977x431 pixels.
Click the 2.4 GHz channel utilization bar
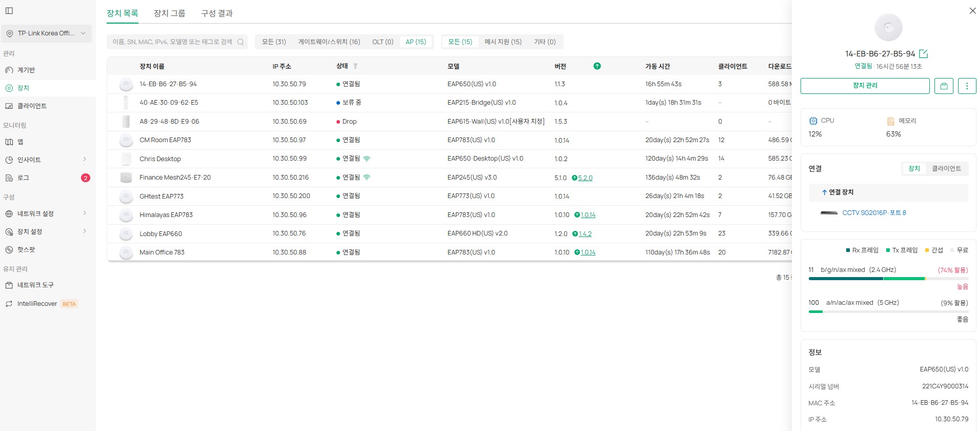tap(887, 279)
